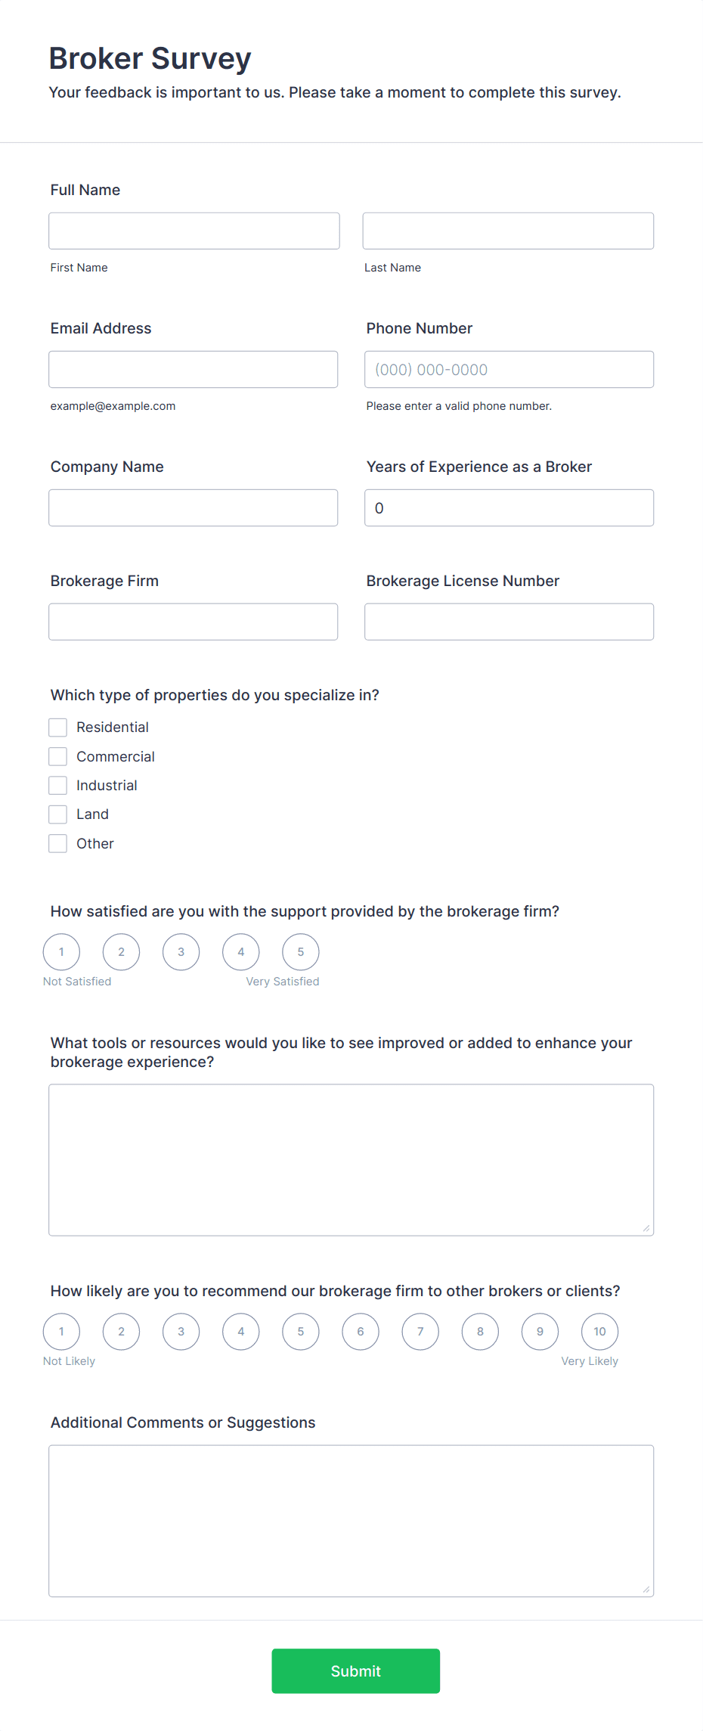Select Not Likely rating of 1

(61, 1332)
